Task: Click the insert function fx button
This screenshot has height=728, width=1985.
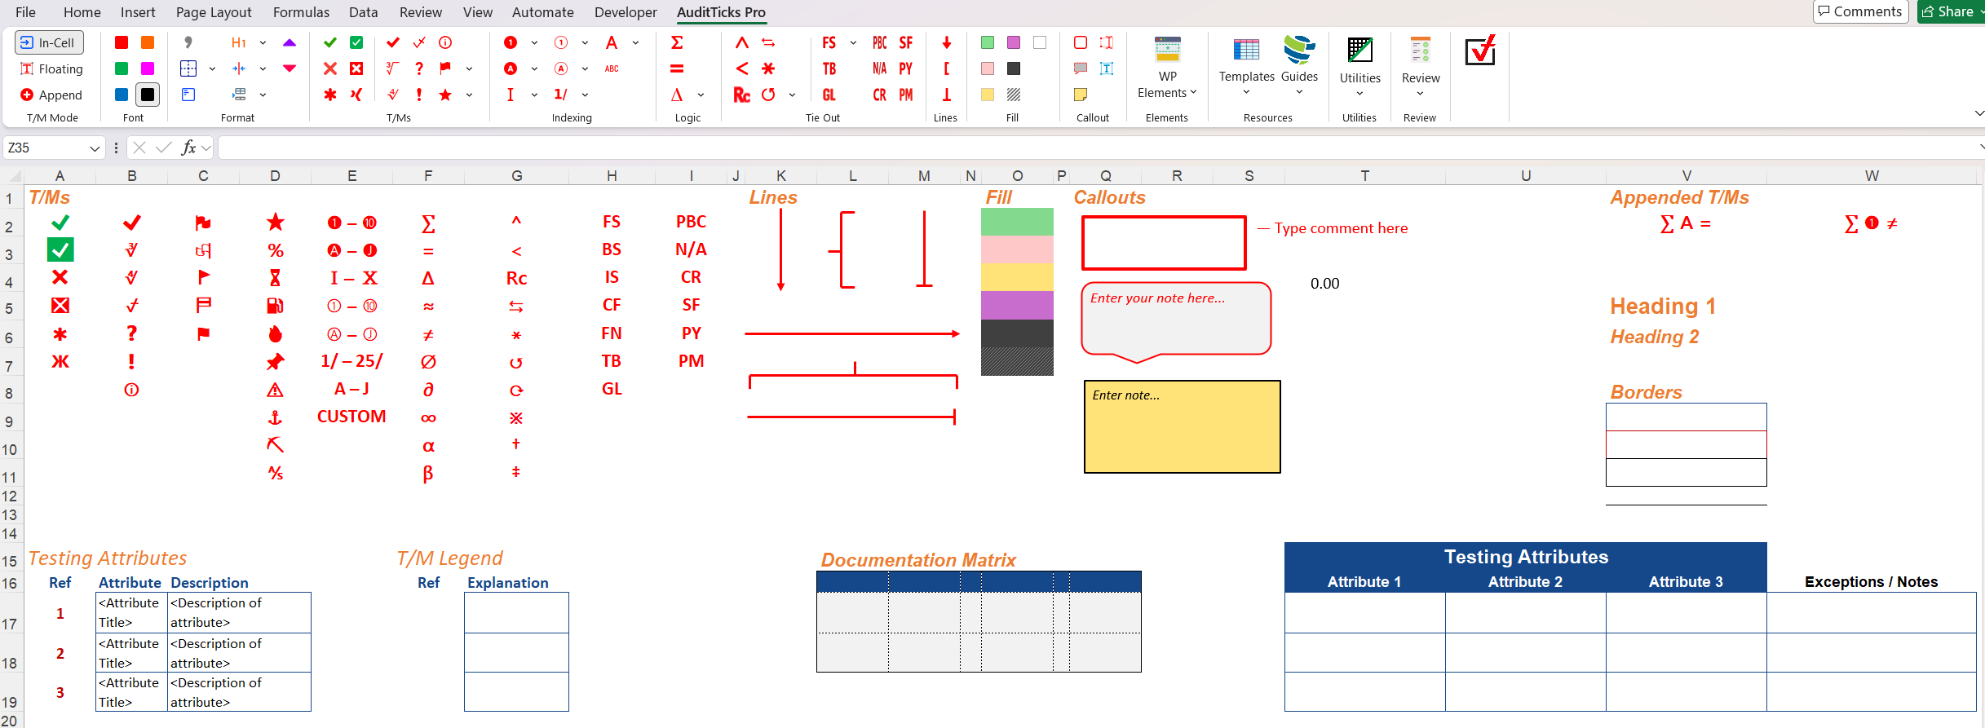Action: (188, 148)
